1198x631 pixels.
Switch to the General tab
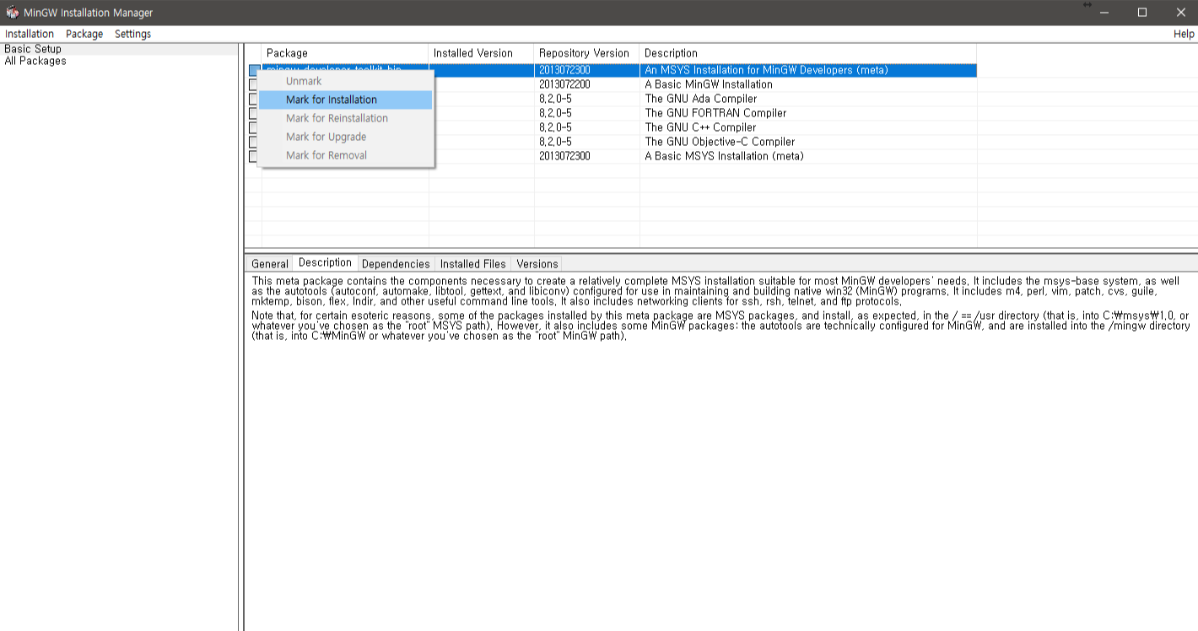270,264
